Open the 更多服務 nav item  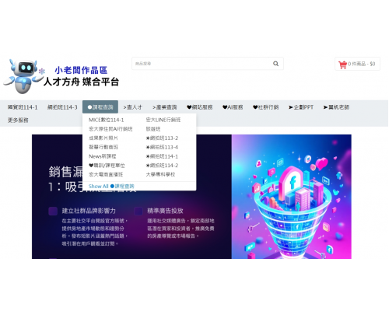point(18,120)
